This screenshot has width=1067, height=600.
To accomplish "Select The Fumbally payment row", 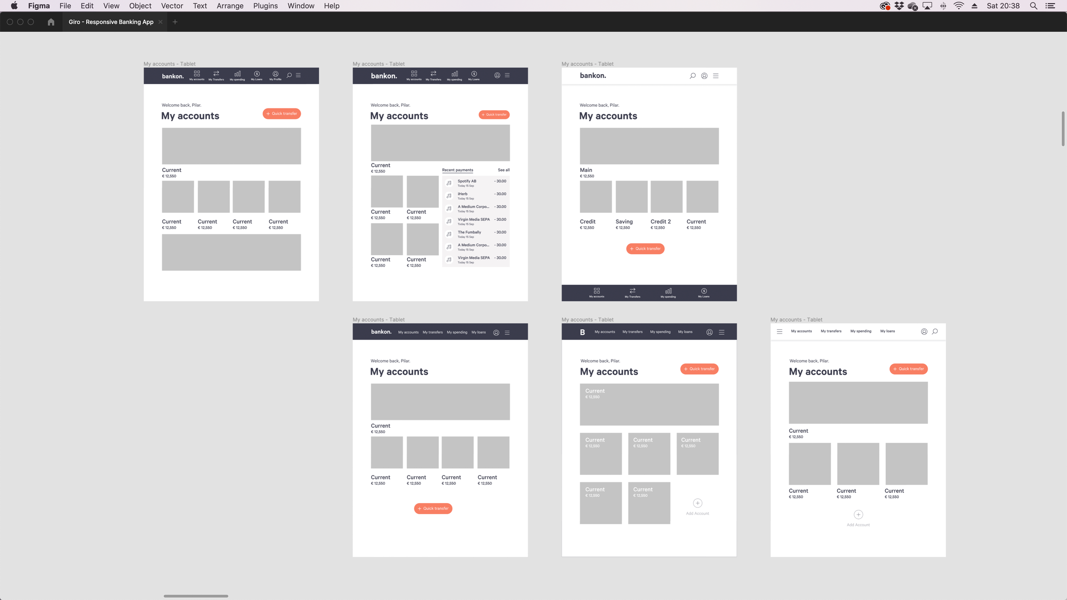I will (476, 234).
